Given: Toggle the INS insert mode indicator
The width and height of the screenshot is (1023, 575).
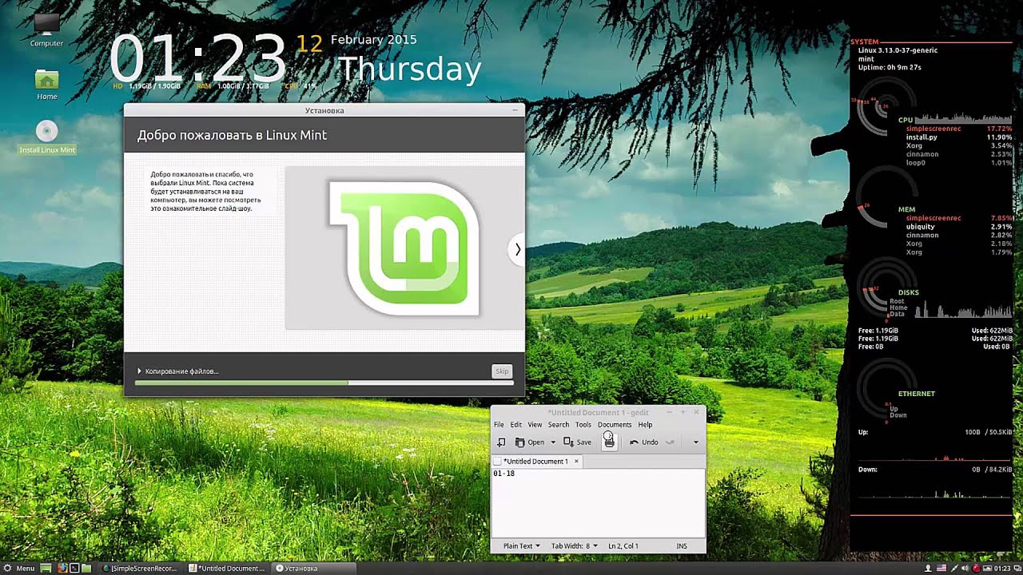Looking at the screenshot, I should pyautogui.click(x=682, y=546).
